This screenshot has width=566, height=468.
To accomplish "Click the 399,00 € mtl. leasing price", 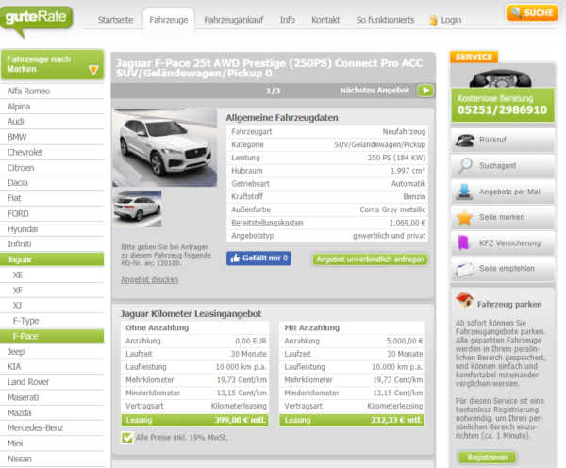I will [240, 420].
